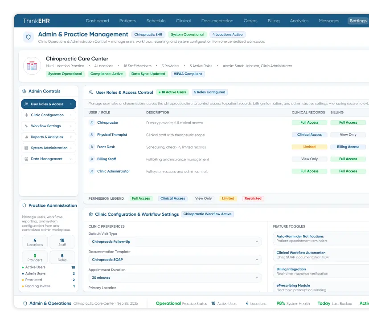Select the Billing tab
Viewport: 369px width, 322px height.
pos(274,21)
